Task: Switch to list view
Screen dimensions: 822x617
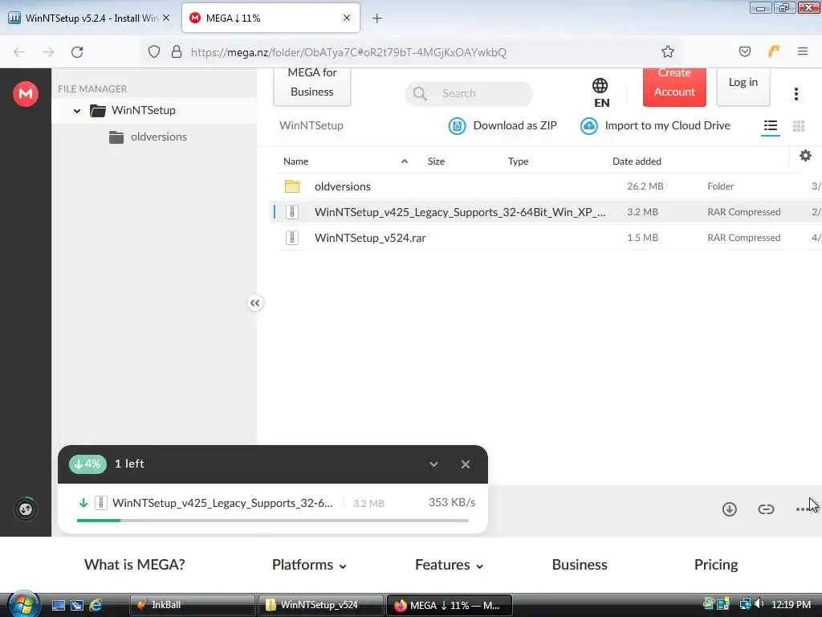Action: coord(770,126)
